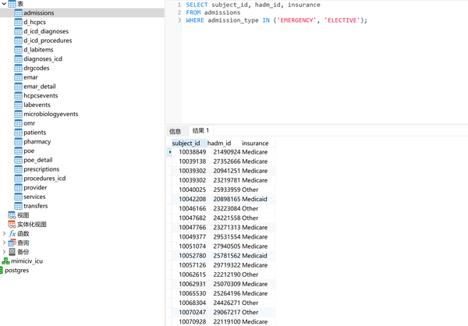468x326 pixels.
Task: Click the mimiciv_icu schema icon
Action: 5,261
